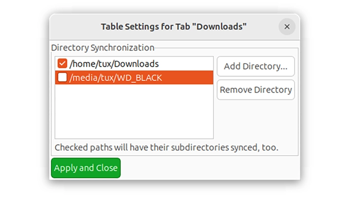Close the Table Settings dialog with X
350x197 pixels.
(x=287, y=27)
